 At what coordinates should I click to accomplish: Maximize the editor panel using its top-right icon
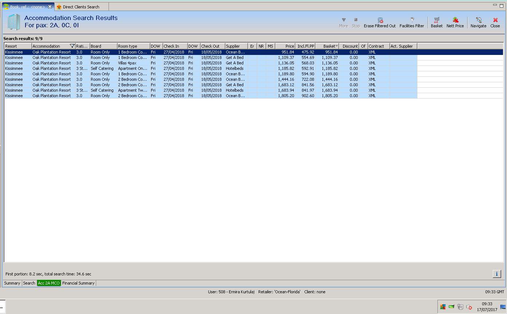[x=502, y=5]
